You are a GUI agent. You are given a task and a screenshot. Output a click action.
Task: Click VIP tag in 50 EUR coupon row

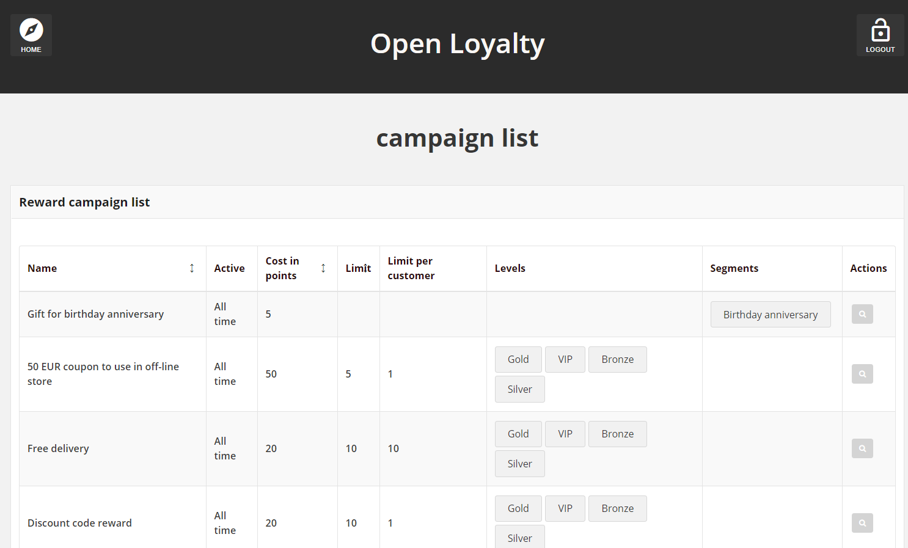565,359
